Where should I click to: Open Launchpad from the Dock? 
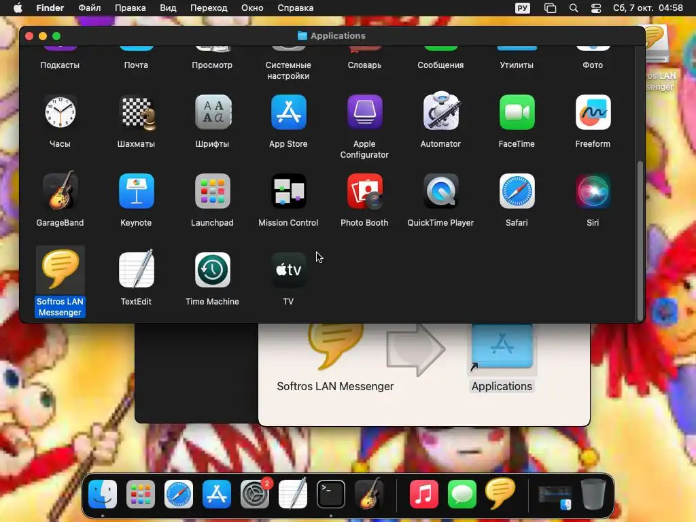(x=140, y=494)
